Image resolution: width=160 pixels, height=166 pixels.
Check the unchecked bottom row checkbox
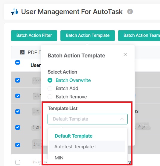tap(18, 162)
